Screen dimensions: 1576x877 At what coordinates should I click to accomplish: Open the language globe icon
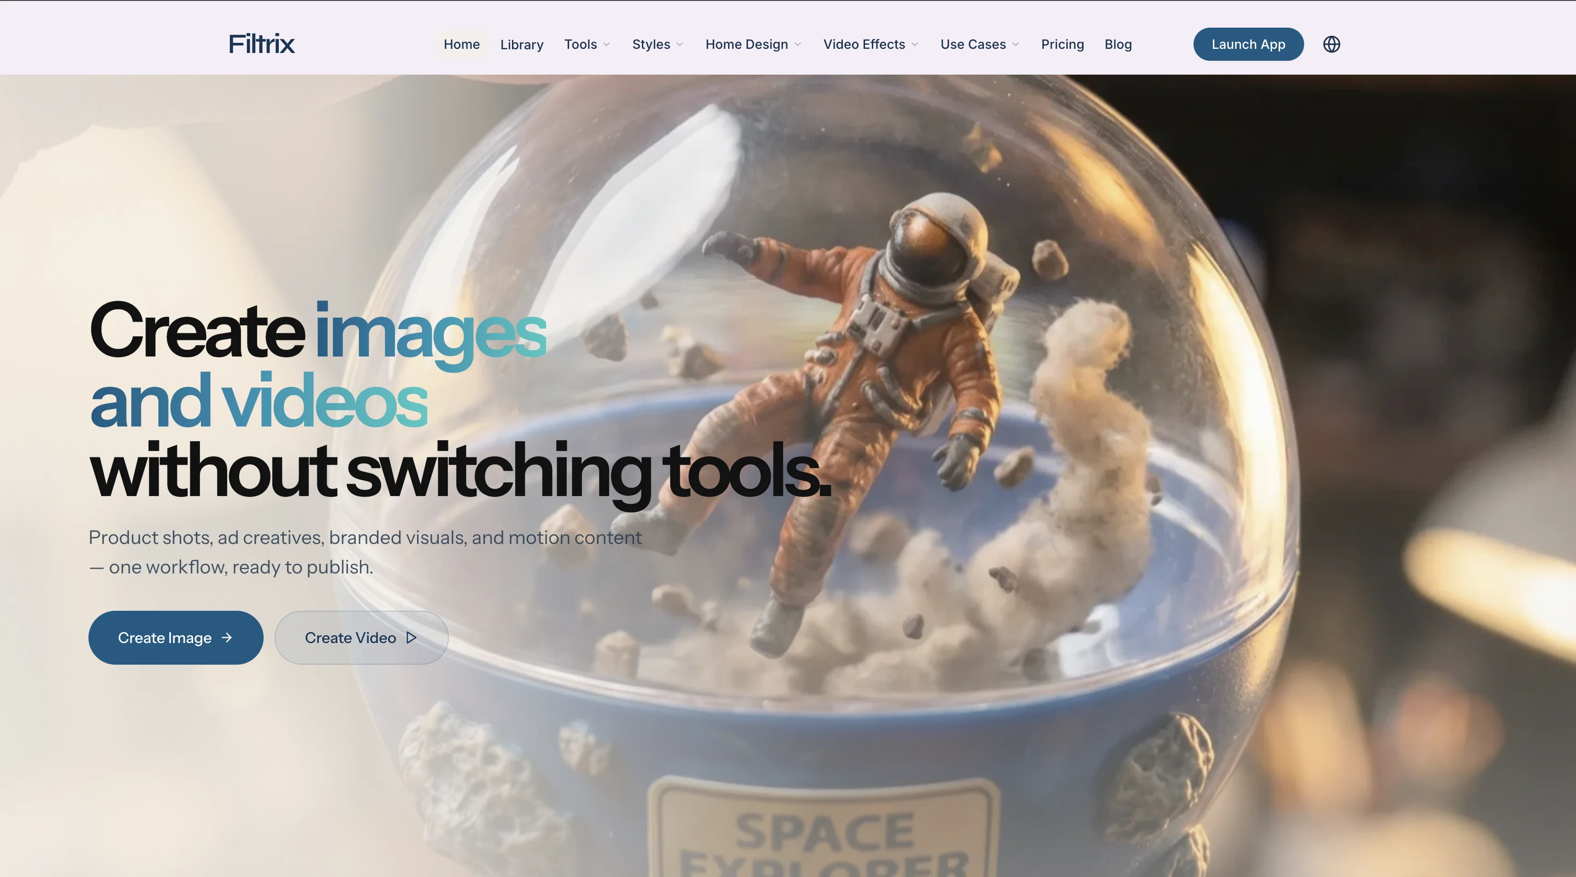click(x=1331, y=44)
